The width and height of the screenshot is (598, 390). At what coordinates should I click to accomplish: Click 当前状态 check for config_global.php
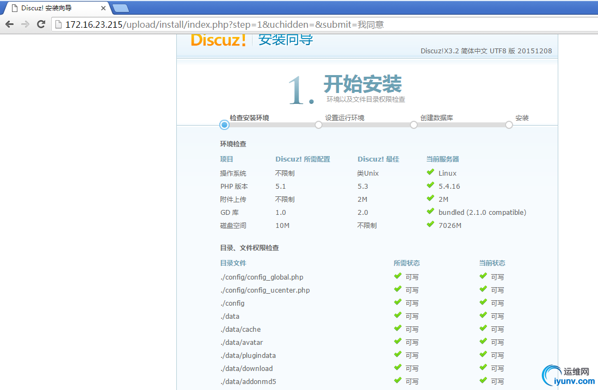pyautogui.click(x=483, y=276)
